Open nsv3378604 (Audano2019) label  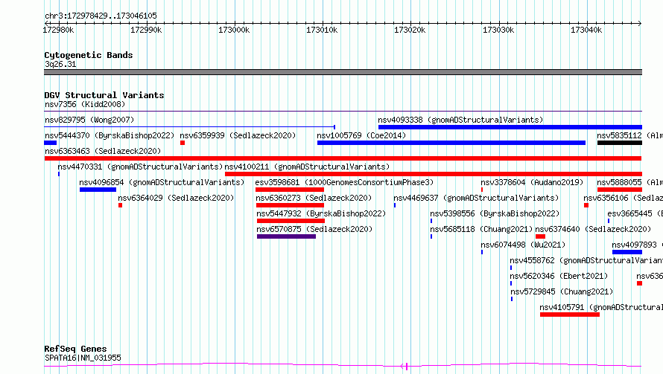coord(532,182)
